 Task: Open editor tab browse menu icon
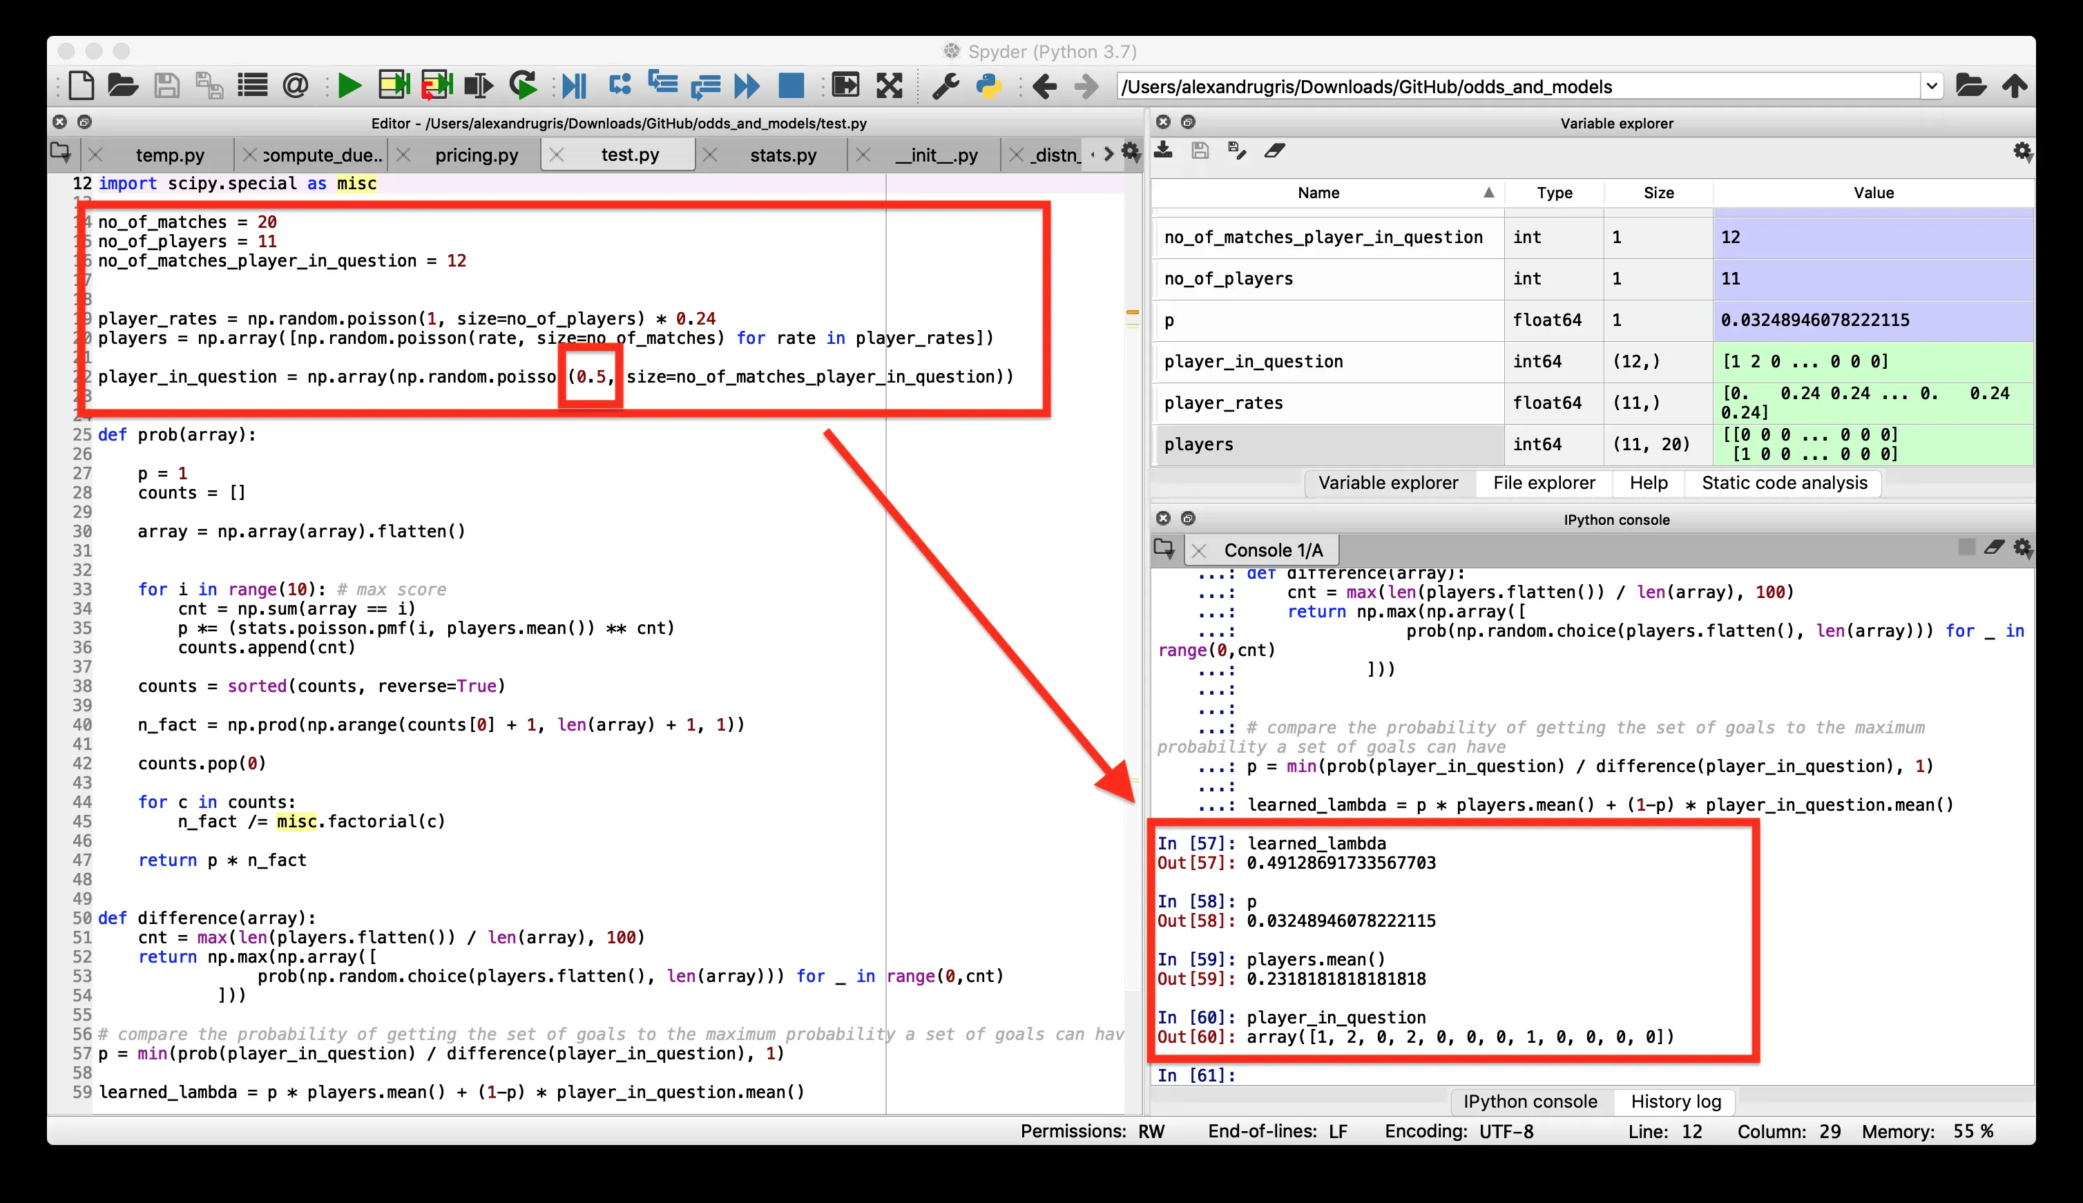pos(60,152)
